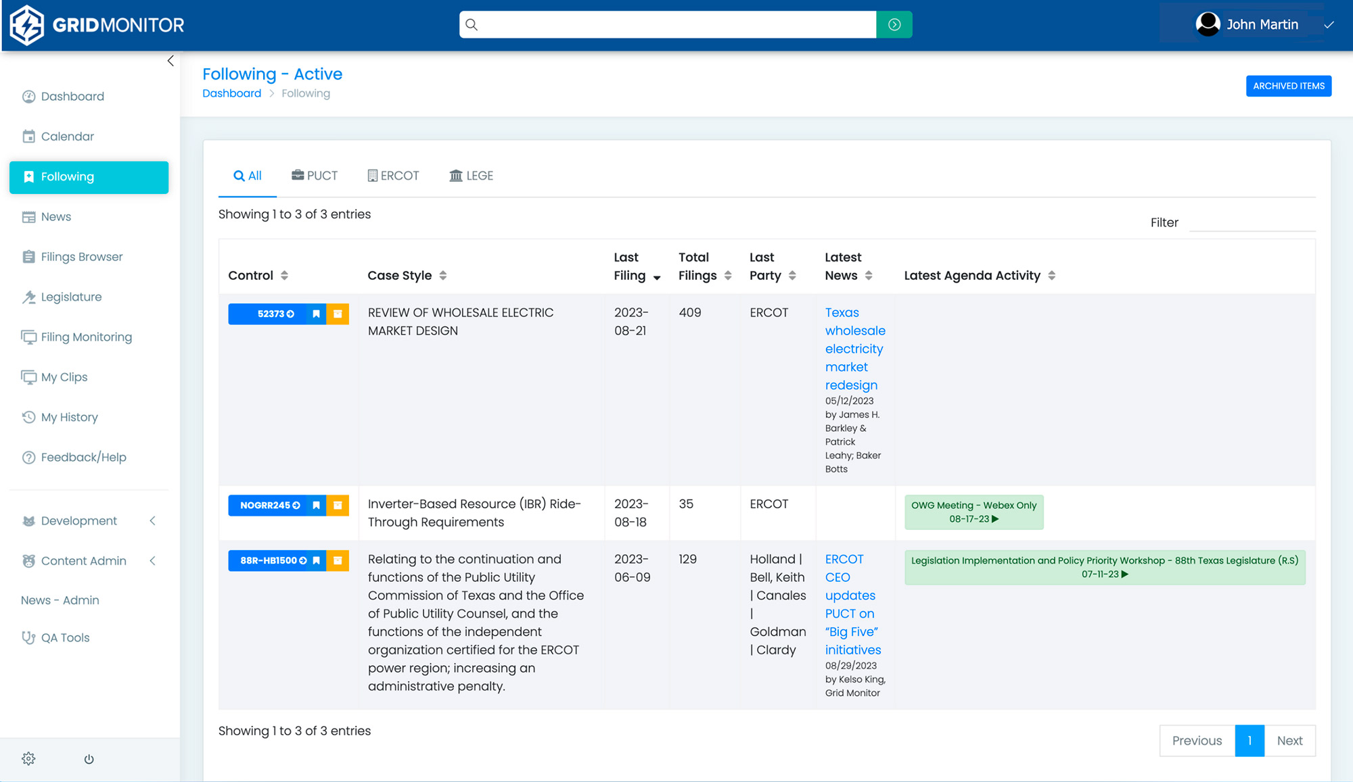Click the Archived Items button

click(x=1288, y=86)
